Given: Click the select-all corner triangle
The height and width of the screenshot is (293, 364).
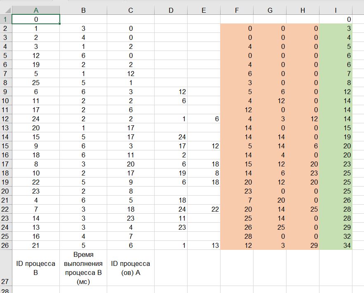Looking at the screenshot, I should pyautogui.click(x=6, y=10).
